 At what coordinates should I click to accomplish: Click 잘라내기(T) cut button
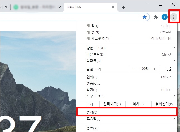point(112,104)
